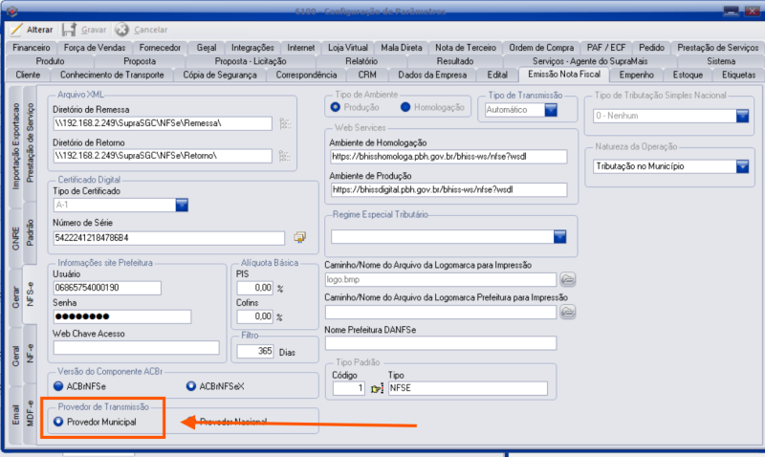The image size is (765, 457).
Task: Open file browser for Logomarca Prefeitura path
Action: 568,312
